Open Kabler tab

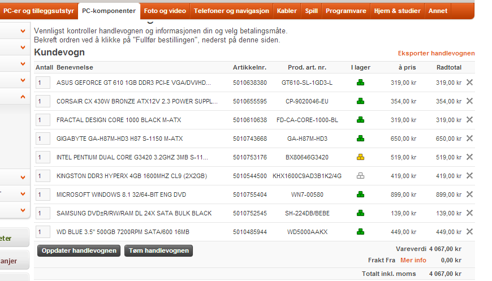pyautogui.click(x=287, y=11)
